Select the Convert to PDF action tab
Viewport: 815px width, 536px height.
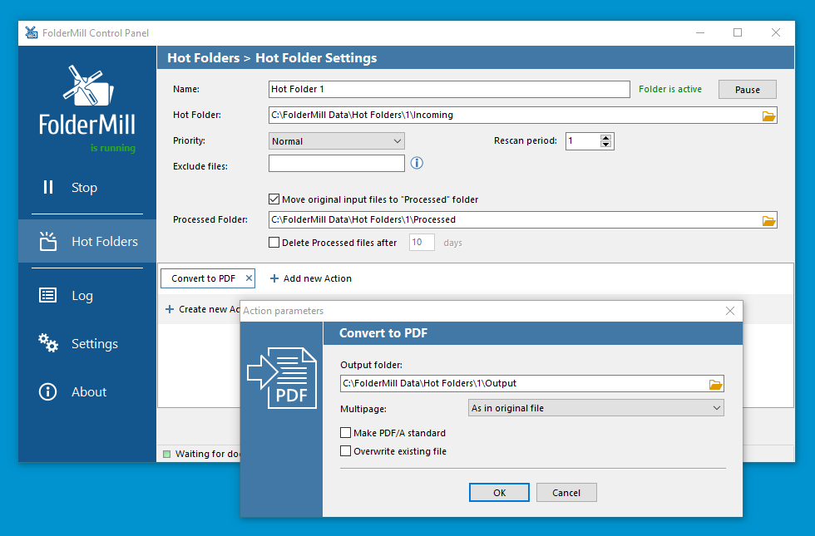click(x=202, y=278)
